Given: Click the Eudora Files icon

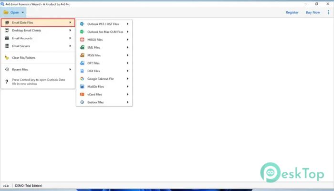Looking at the screenshot, I should [x=82, y=102].
